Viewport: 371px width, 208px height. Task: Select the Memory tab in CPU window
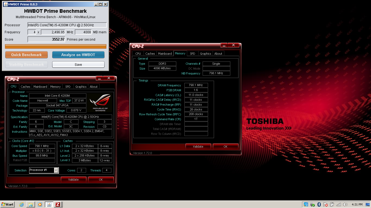(55, 87)
